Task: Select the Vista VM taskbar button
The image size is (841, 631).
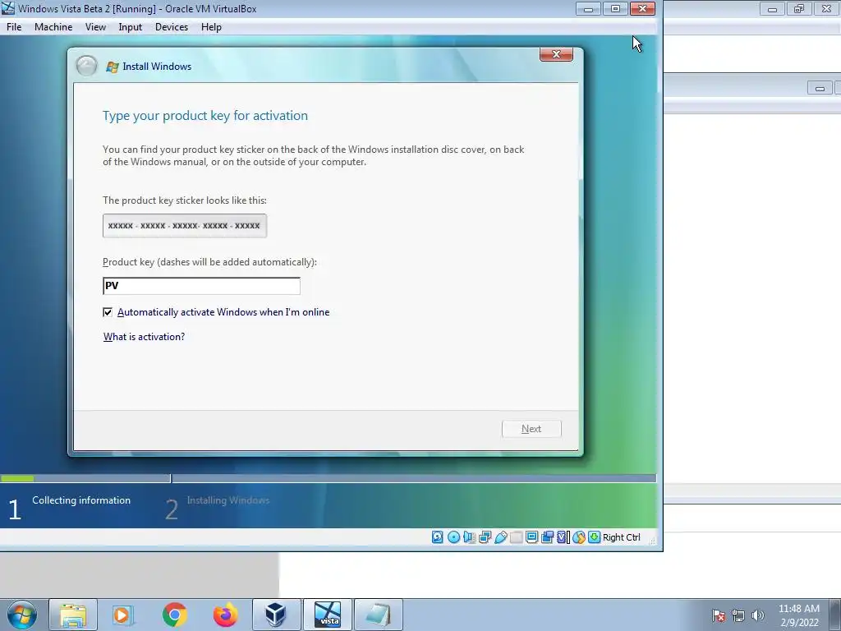Action: (x=328, y=615)
